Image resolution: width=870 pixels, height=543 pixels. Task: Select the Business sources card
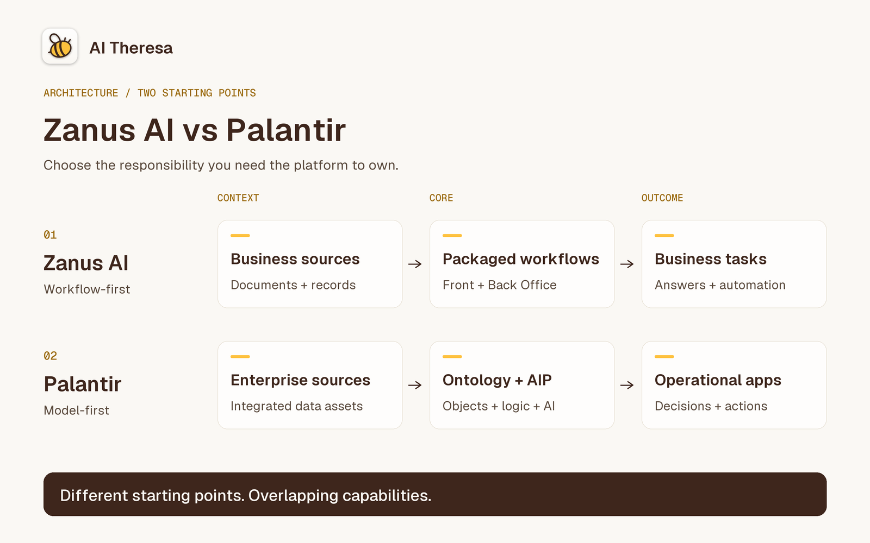[x=310, y=264]
